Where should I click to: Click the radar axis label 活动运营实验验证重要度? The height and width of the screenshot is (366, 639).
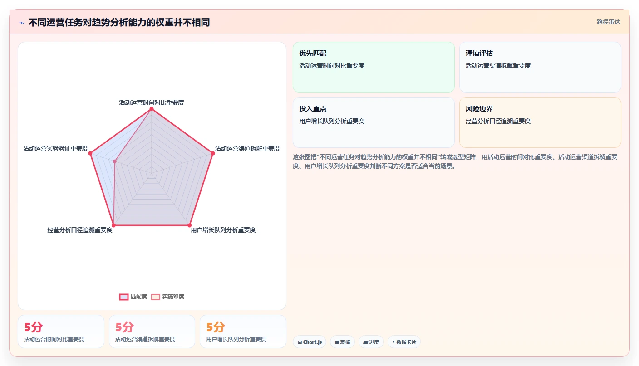[56, 148]
